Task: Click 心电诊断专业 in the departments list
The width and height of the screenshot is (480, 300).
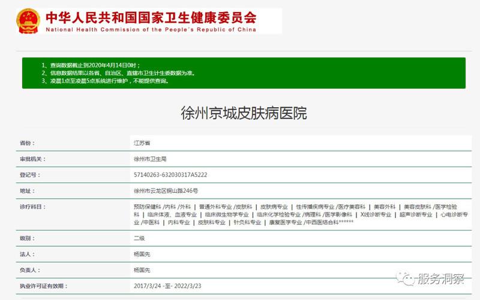Action: tap(454, 214)
